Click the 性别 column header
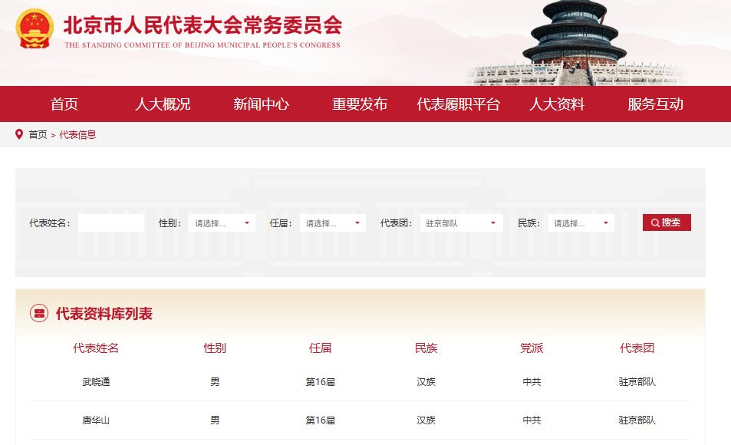The image size is (731, 445). click(215, 348)
